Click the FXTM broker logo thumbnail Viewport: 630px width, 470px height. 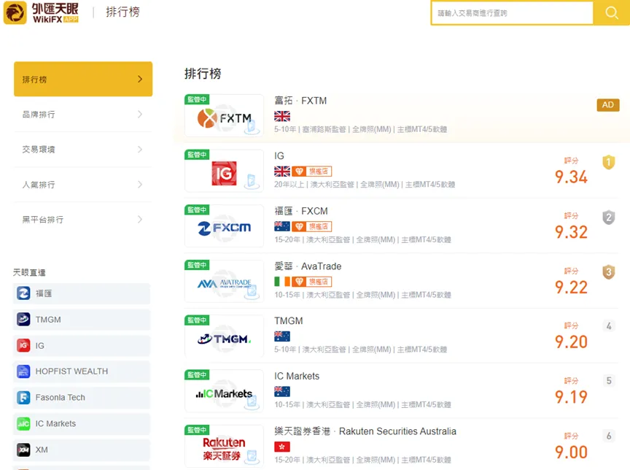(224, 116)
